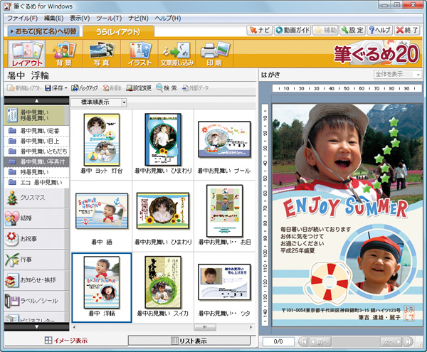427x352 pixels.
Task: Open the イラスト illustration tool
Action: (140, 54)
